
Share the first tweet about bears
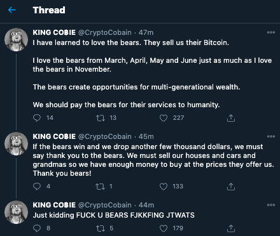[x=231, y=118]
